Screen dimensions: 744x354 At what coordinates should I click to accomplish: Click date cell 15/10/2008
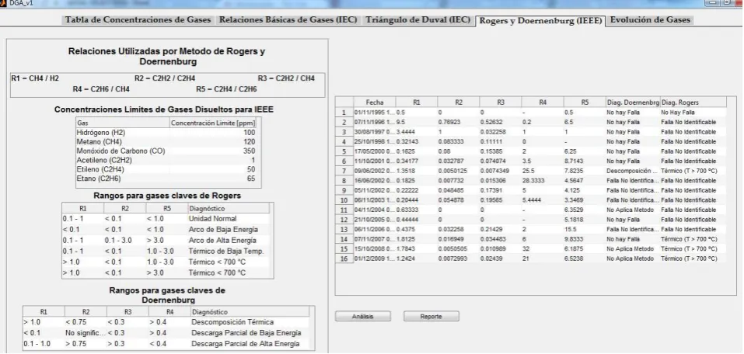pos(375,248)
